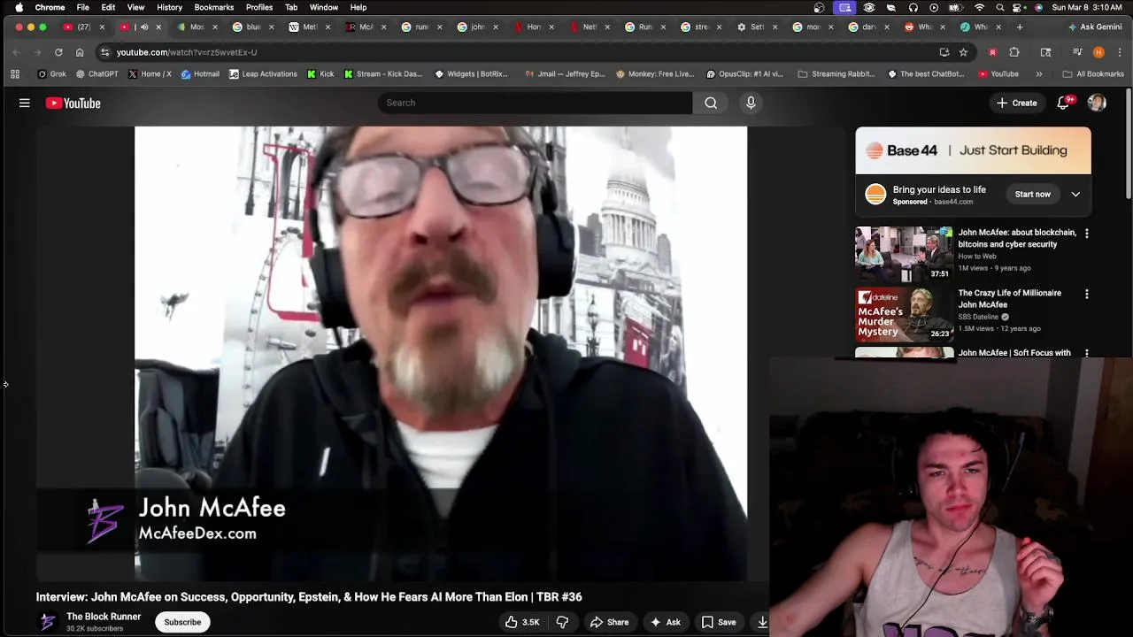Open Chrome Bookmarks menu
1133x637 pixels.
tap(214, 7)
